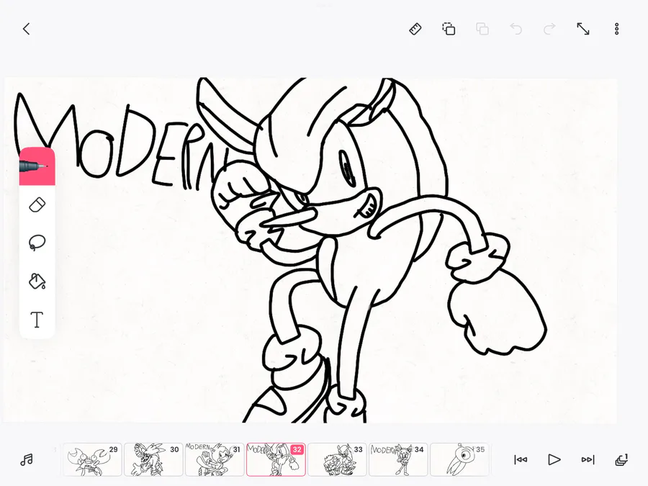648x486 pixels.
Task: Select the Lasso selection tool
Action: 37,243
